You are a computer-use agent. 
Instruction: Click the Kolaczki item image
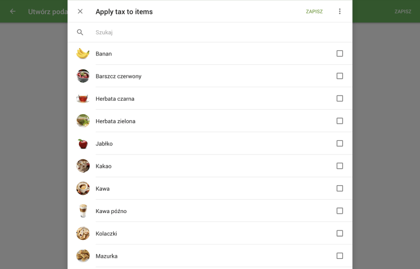(x=83, y=233)
